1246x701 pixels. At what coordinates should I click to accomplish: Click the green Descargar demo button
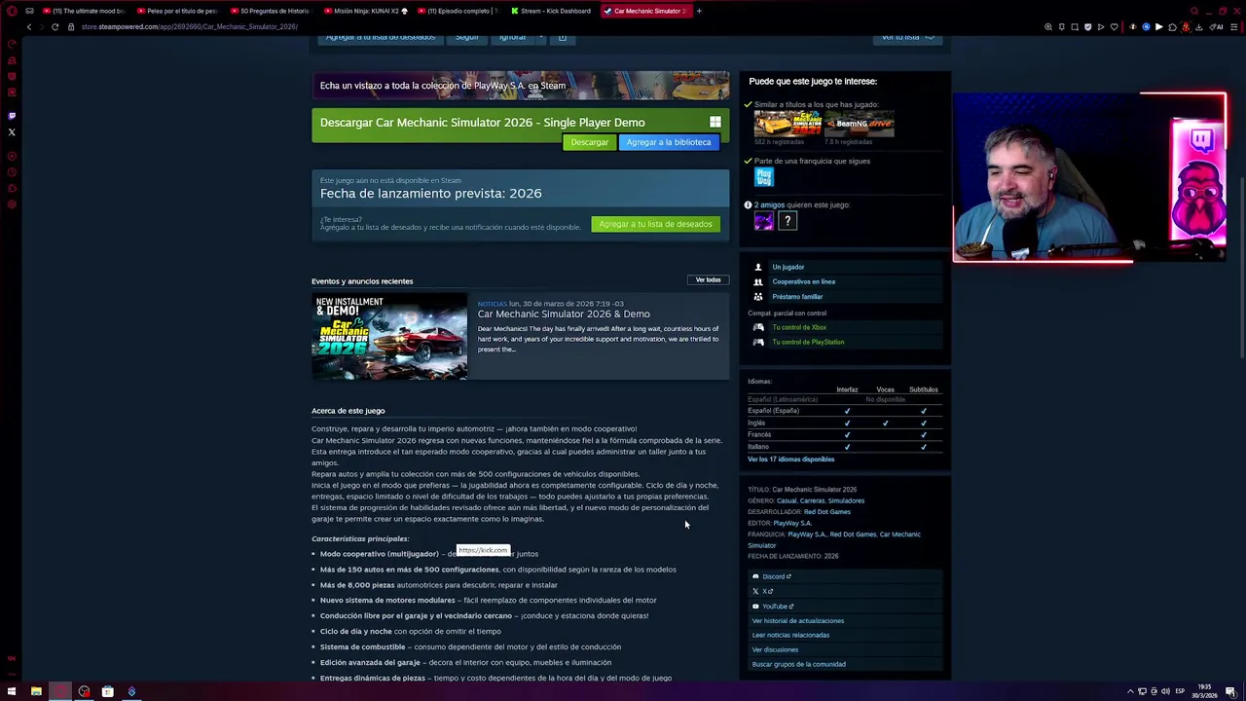(x=589, y=142)
